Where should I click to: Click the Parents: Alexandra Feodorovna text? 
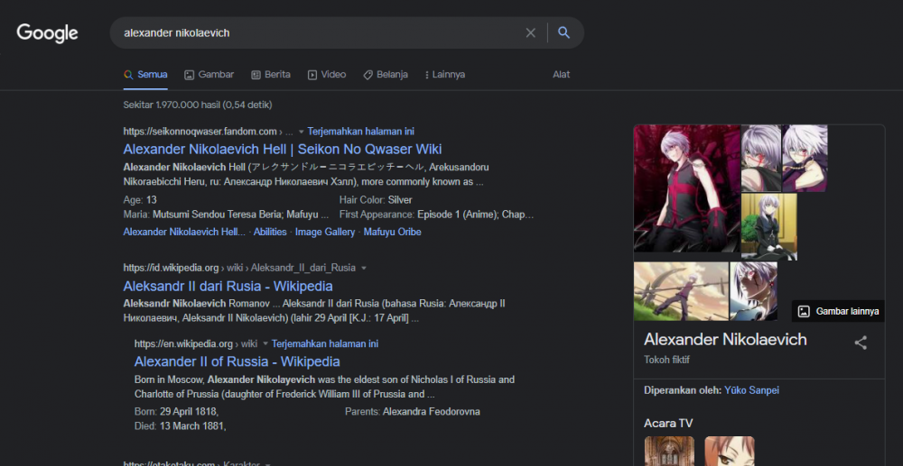(413, 411)
